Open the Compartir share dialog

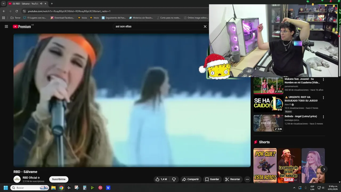[x=190, y=179]
